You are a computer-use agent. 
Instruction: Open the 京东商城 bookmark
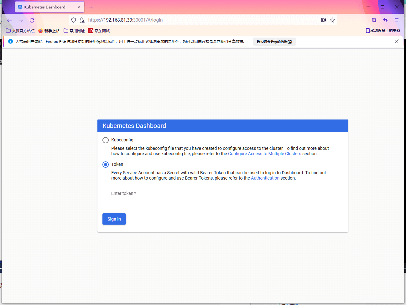tap(99, 31)
